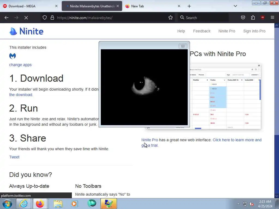Open the Extensions puzzle icon
This screenshot has width=279, height=209.
click(x=253, y=18)
